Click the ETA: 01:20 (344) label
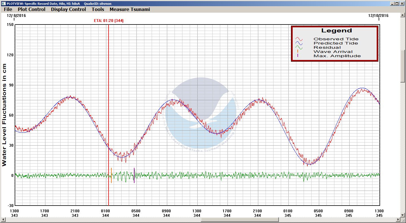This screenshot has width=406, height=223. tap(109, 21)
